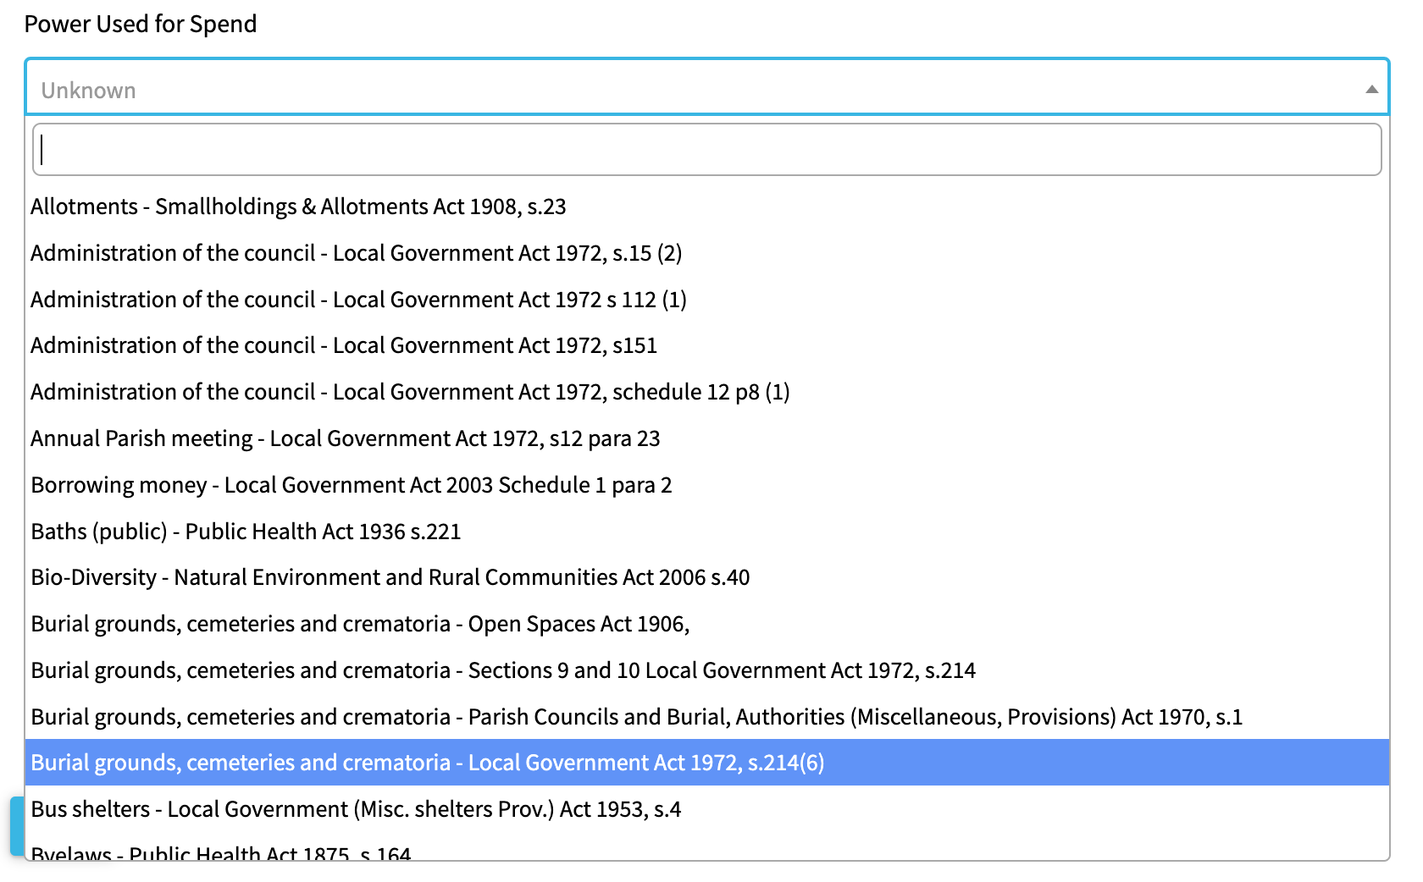
Task: Click the Power Used for Spend label
Action: (141, 24)
